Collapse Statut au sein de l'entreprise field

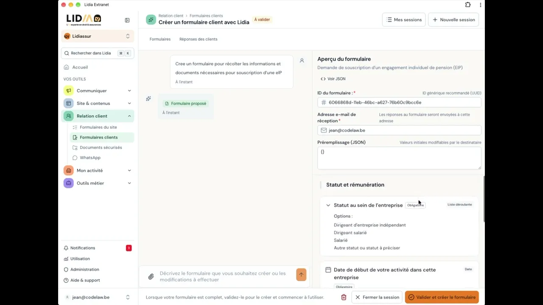[x=328, y=205]
